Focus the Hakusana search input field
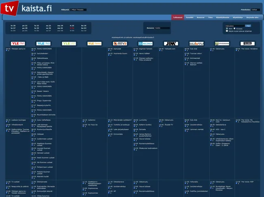This screenshot has height=197, width=264. point(235,26)
